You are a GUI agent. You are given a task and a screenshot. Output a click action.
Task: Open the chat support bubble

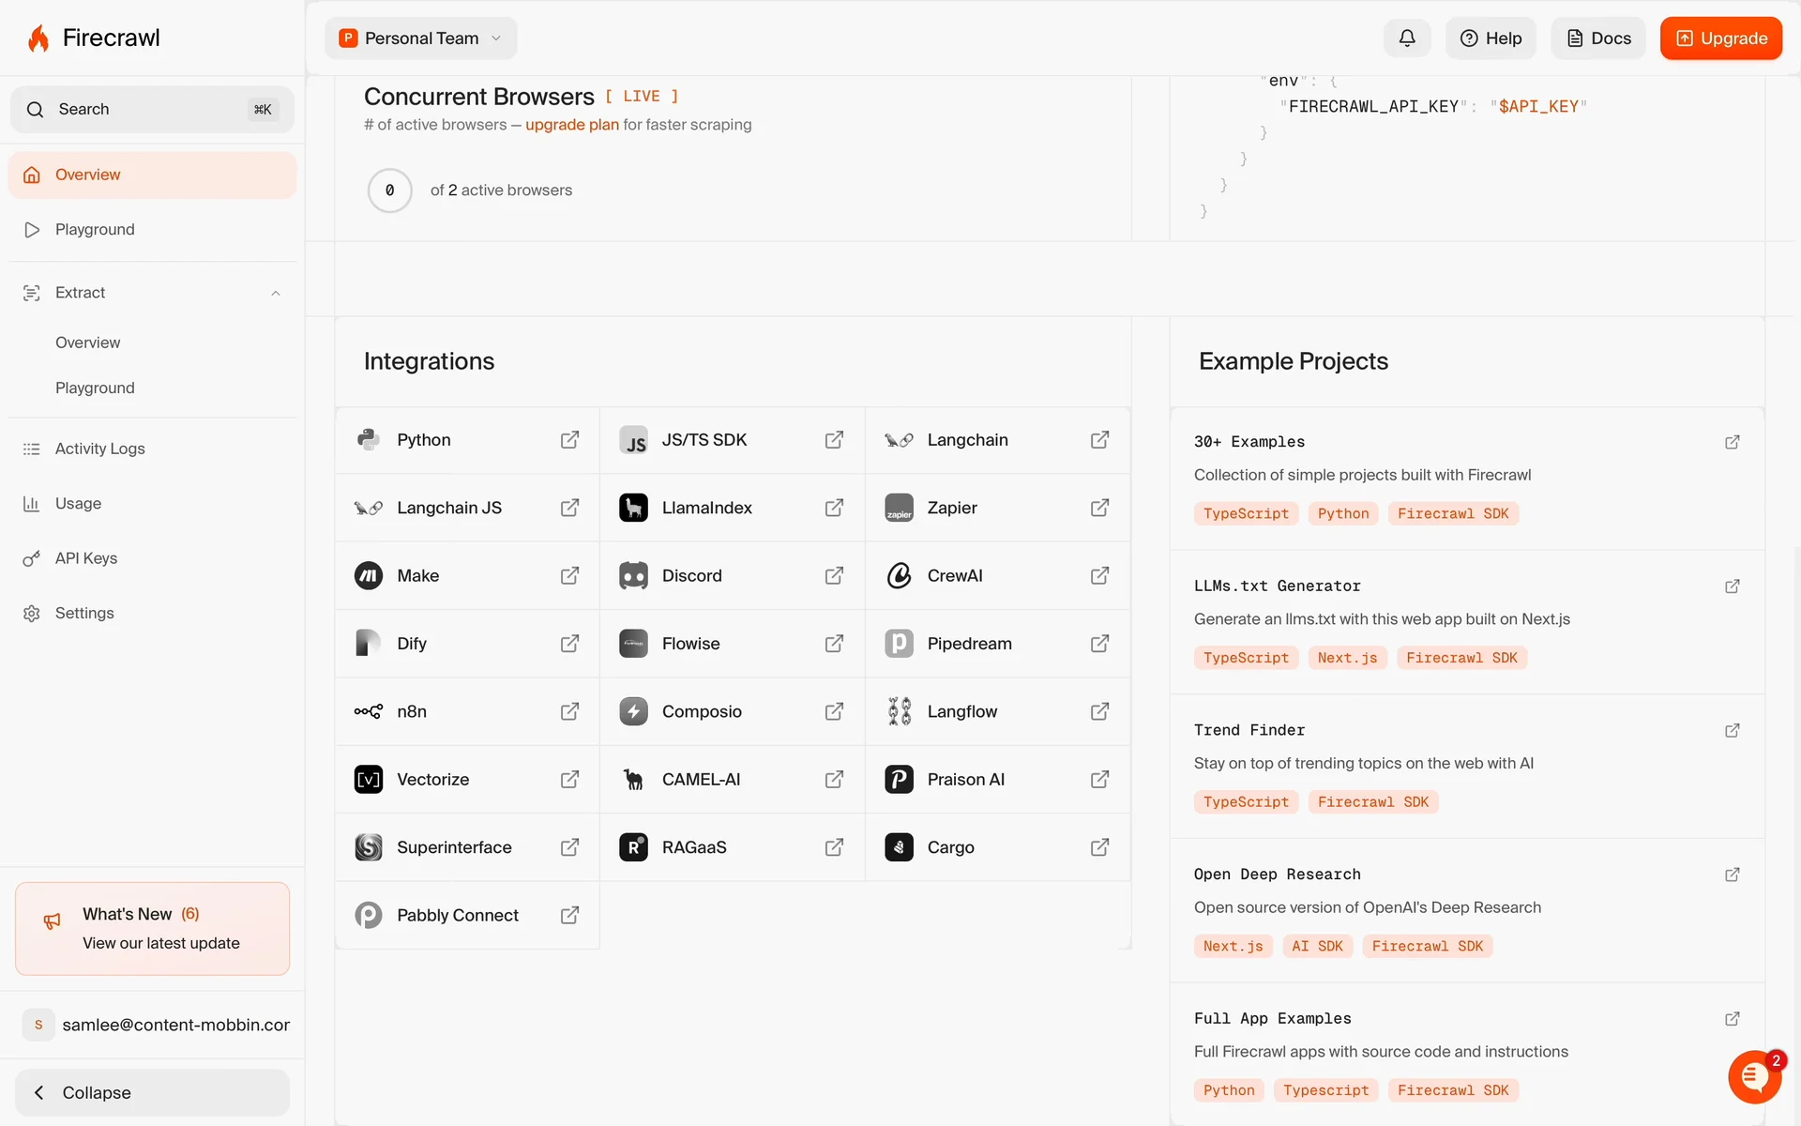[x=1753, y=1076]
